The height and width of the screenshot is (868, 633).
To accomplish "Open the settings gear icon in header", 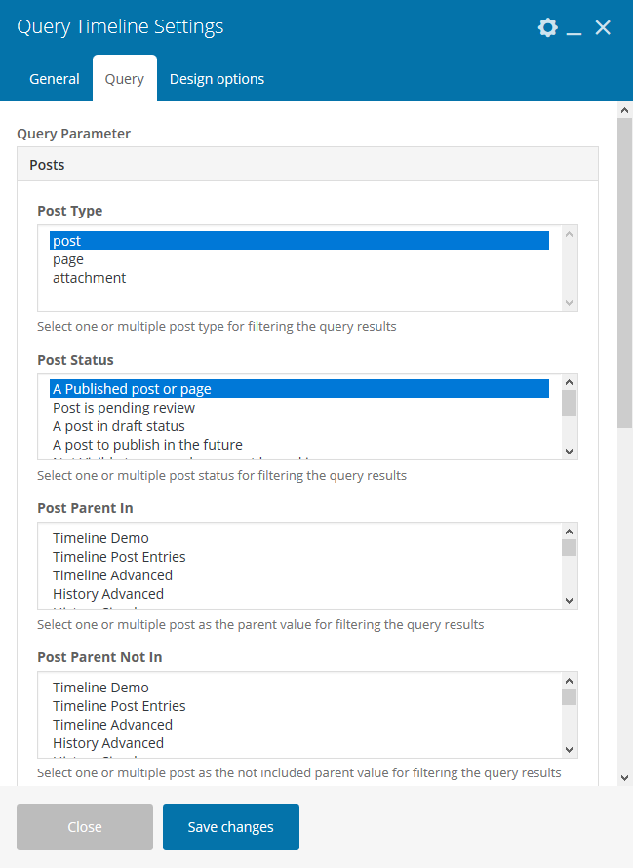I will click(x=547, y=27).
